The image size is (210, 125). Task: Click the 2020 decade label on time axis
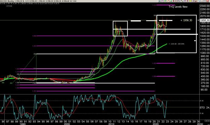156,124
